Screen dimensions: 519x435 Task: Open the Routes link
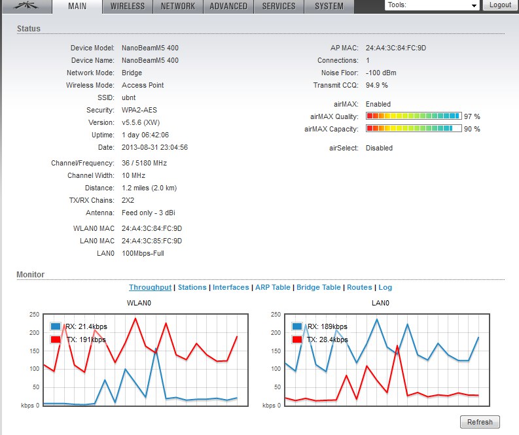[x=359, y=287]
